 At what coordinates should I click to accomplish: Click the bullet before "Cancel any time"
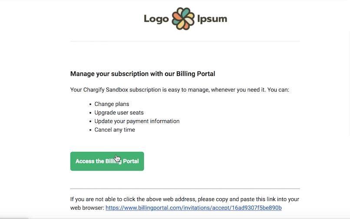click(x=90, y=130)
